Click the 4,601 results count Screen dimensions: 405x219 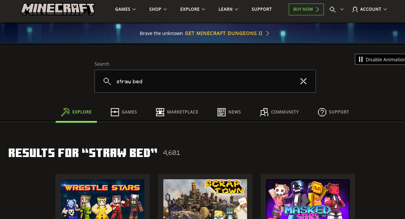(171, 153)
